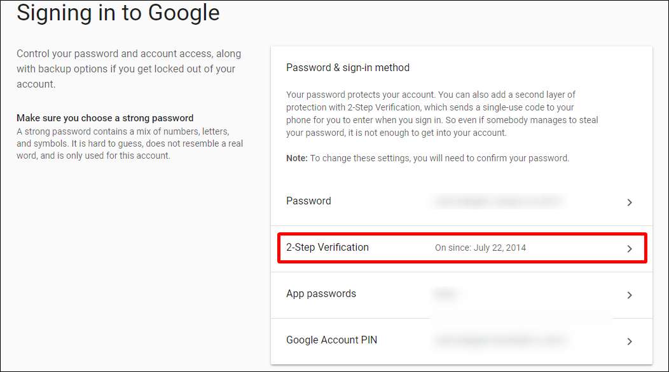The image size is (669, 372).
Task: Click the Google Account PIN label
Action: pos(331,340)
